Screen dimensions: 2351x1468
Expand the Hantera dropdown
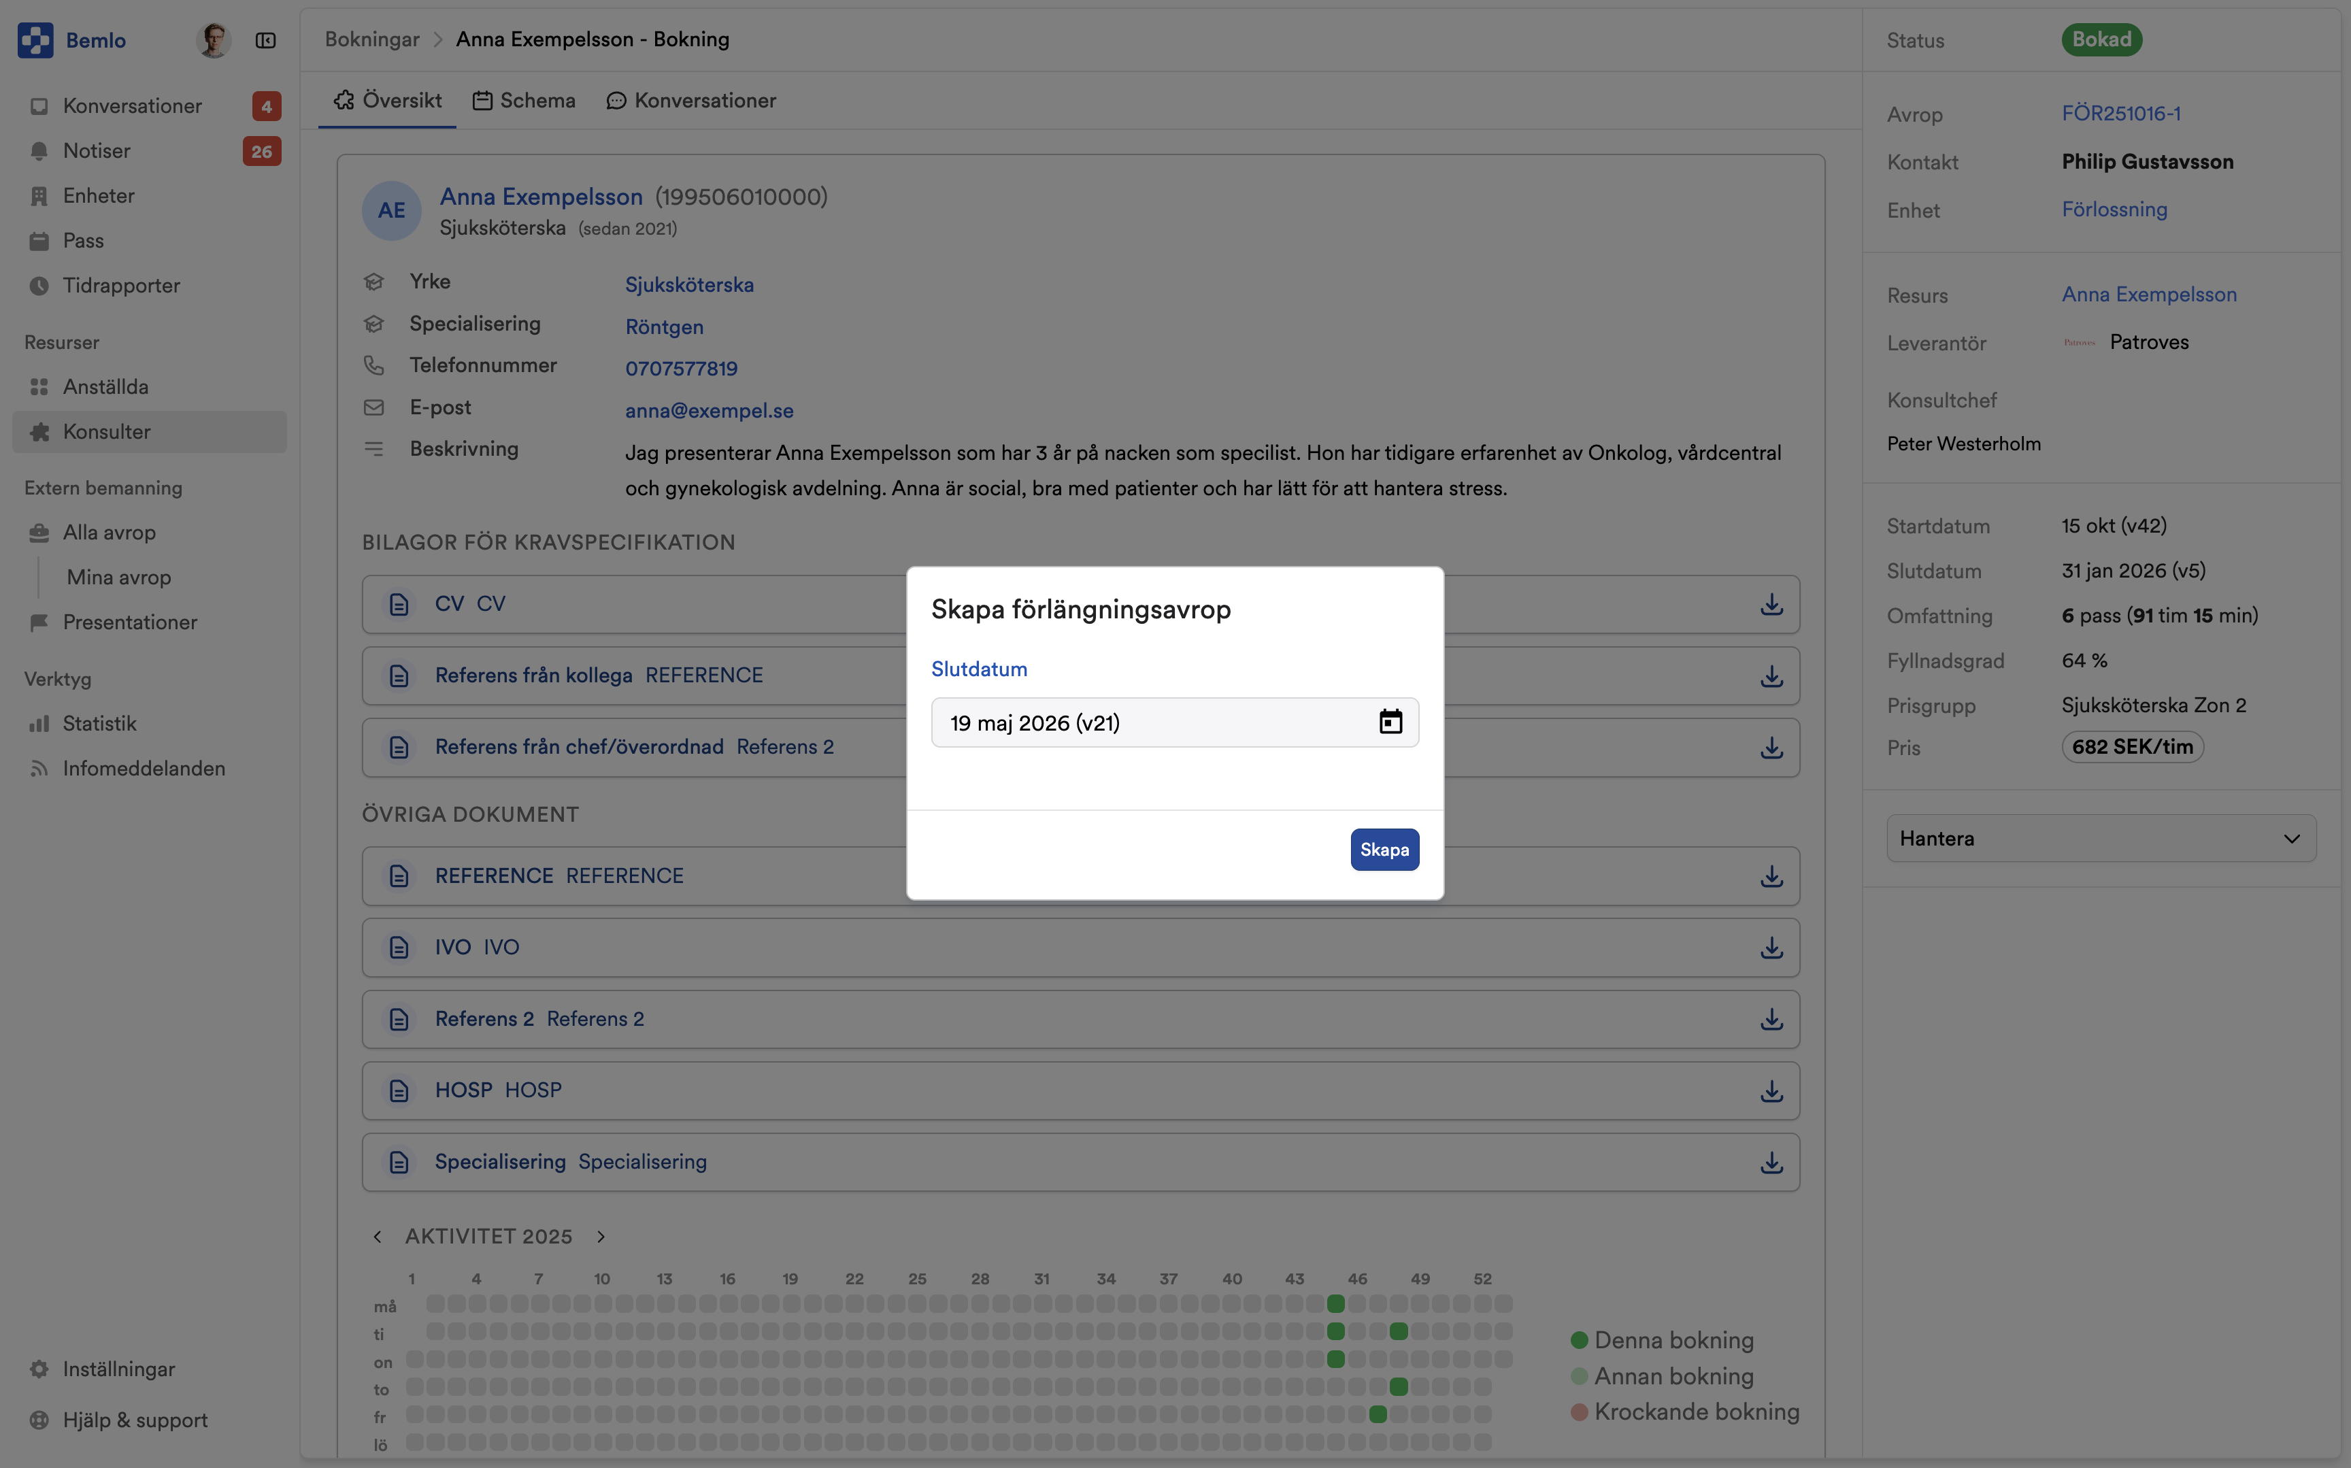2101,838
